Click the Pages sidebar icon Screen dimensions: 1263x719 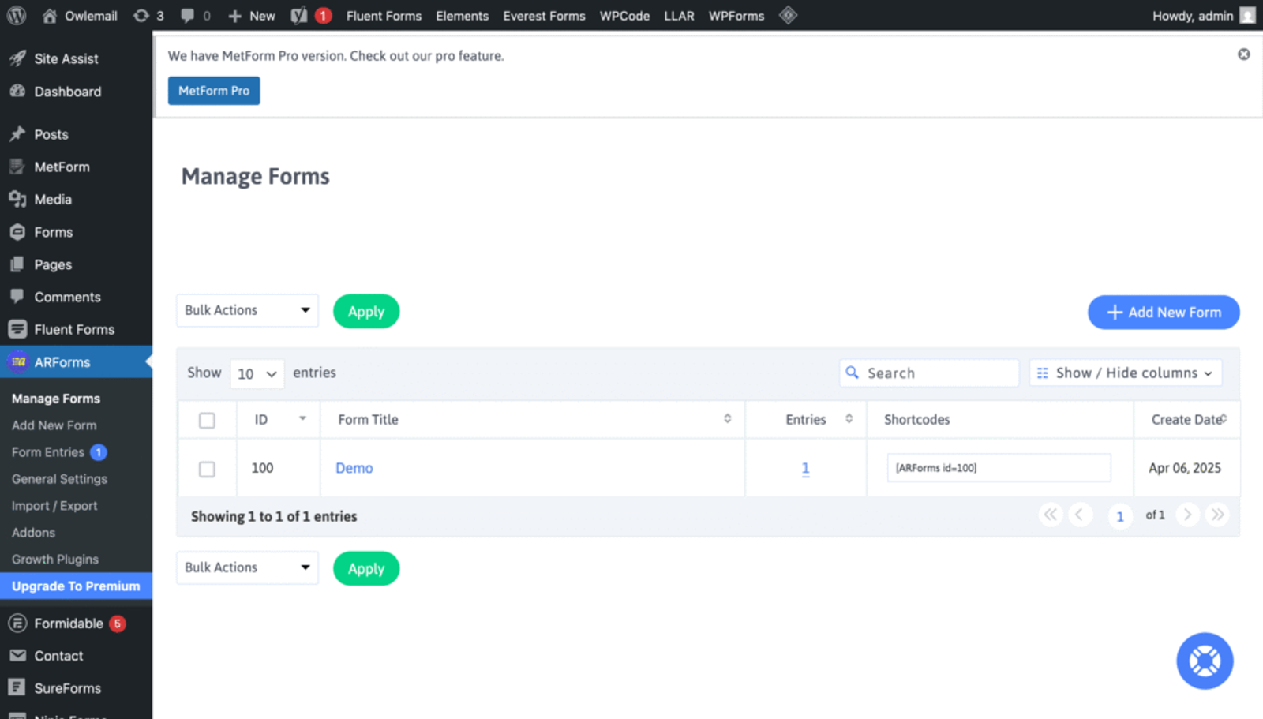(x=17, y=264)
